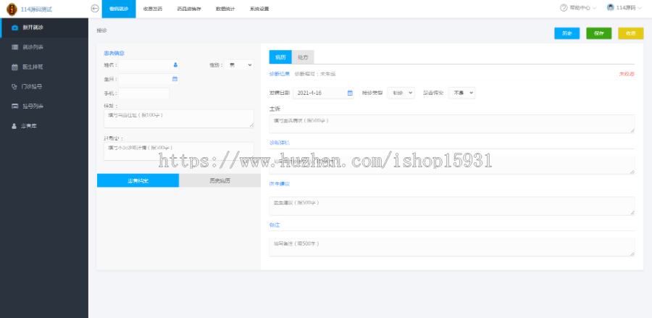The width and height of the screenshot is (652, 318).
Task: Click the help center question mark icon
Action: tap(564, 8)
